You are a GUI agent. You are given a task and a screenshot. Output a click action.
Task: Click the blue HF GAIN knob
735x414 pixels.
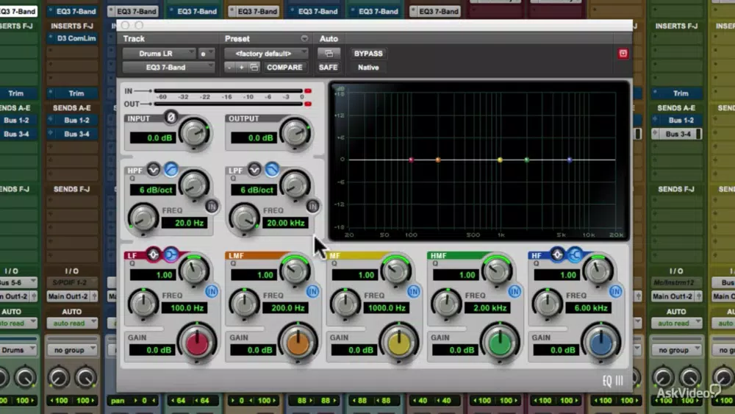point(601,343)
